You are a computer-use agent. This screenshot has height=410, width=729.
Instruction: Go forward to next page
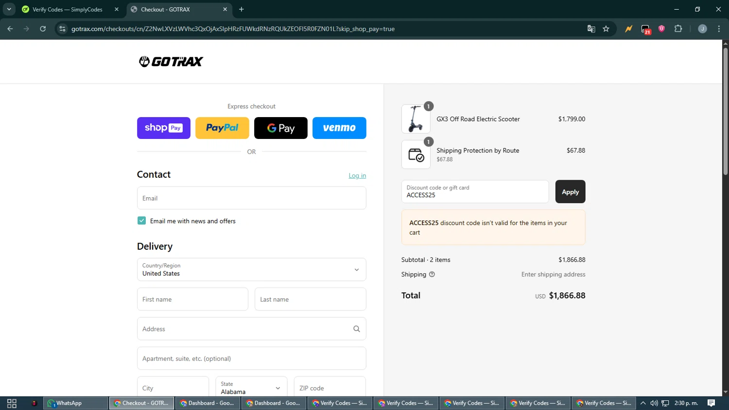[x=27, y=29]
